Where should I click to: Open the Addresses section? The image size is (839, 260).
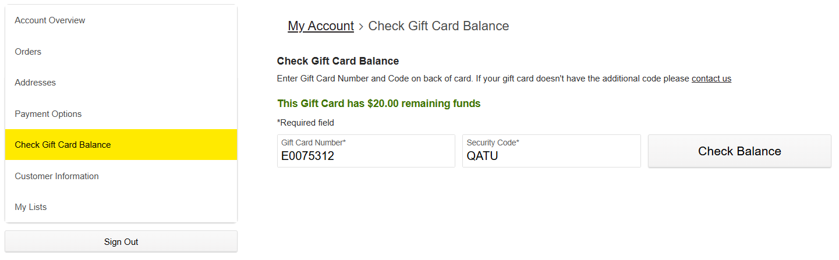tap(121, 83)
